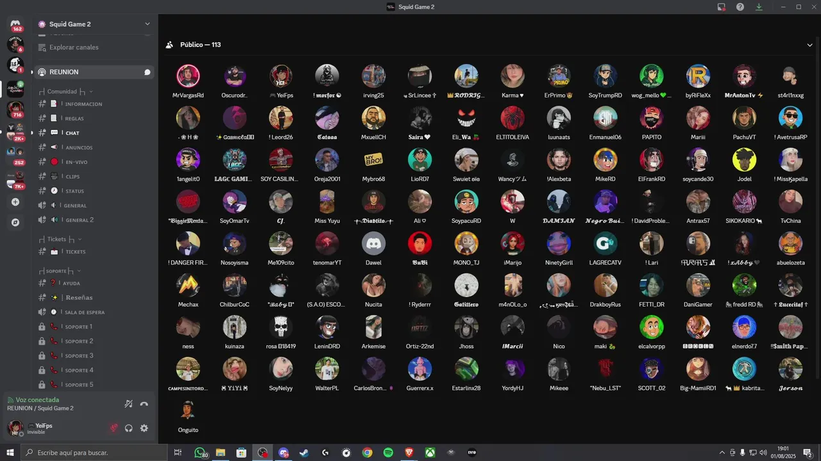Viewport: 821px width, 461px height.
Task: Open Xbox app from the taskbar
Action: tap(430, 453)
